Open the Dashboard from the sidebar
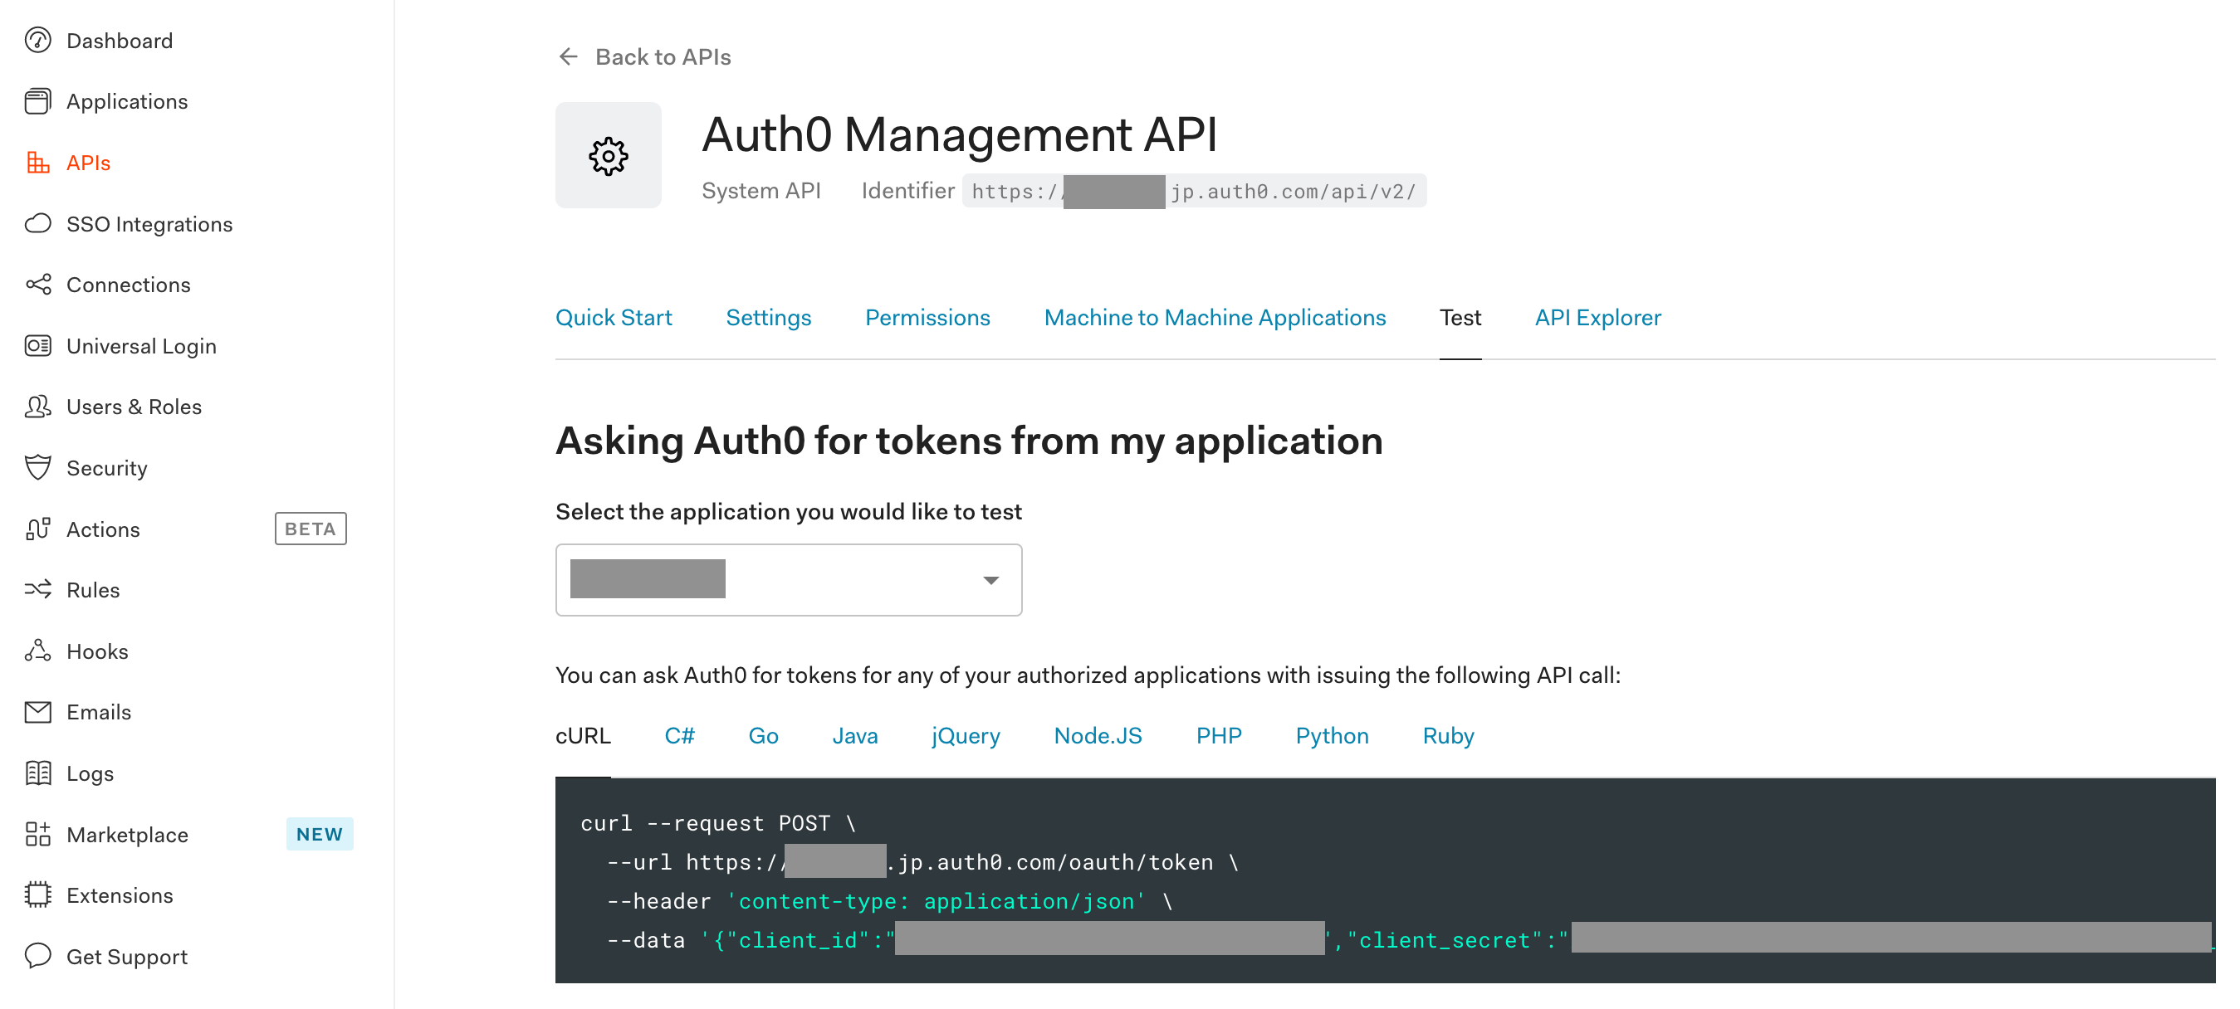 click(39, 40)
